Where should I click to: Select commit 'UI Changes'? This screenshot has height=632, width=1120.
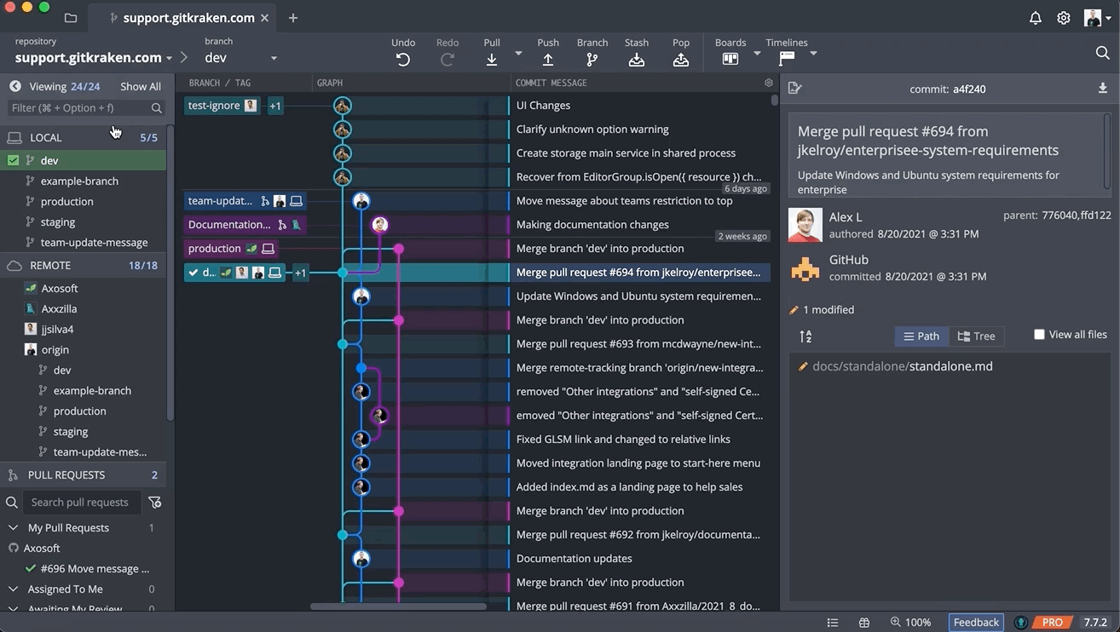click(543, 106)
